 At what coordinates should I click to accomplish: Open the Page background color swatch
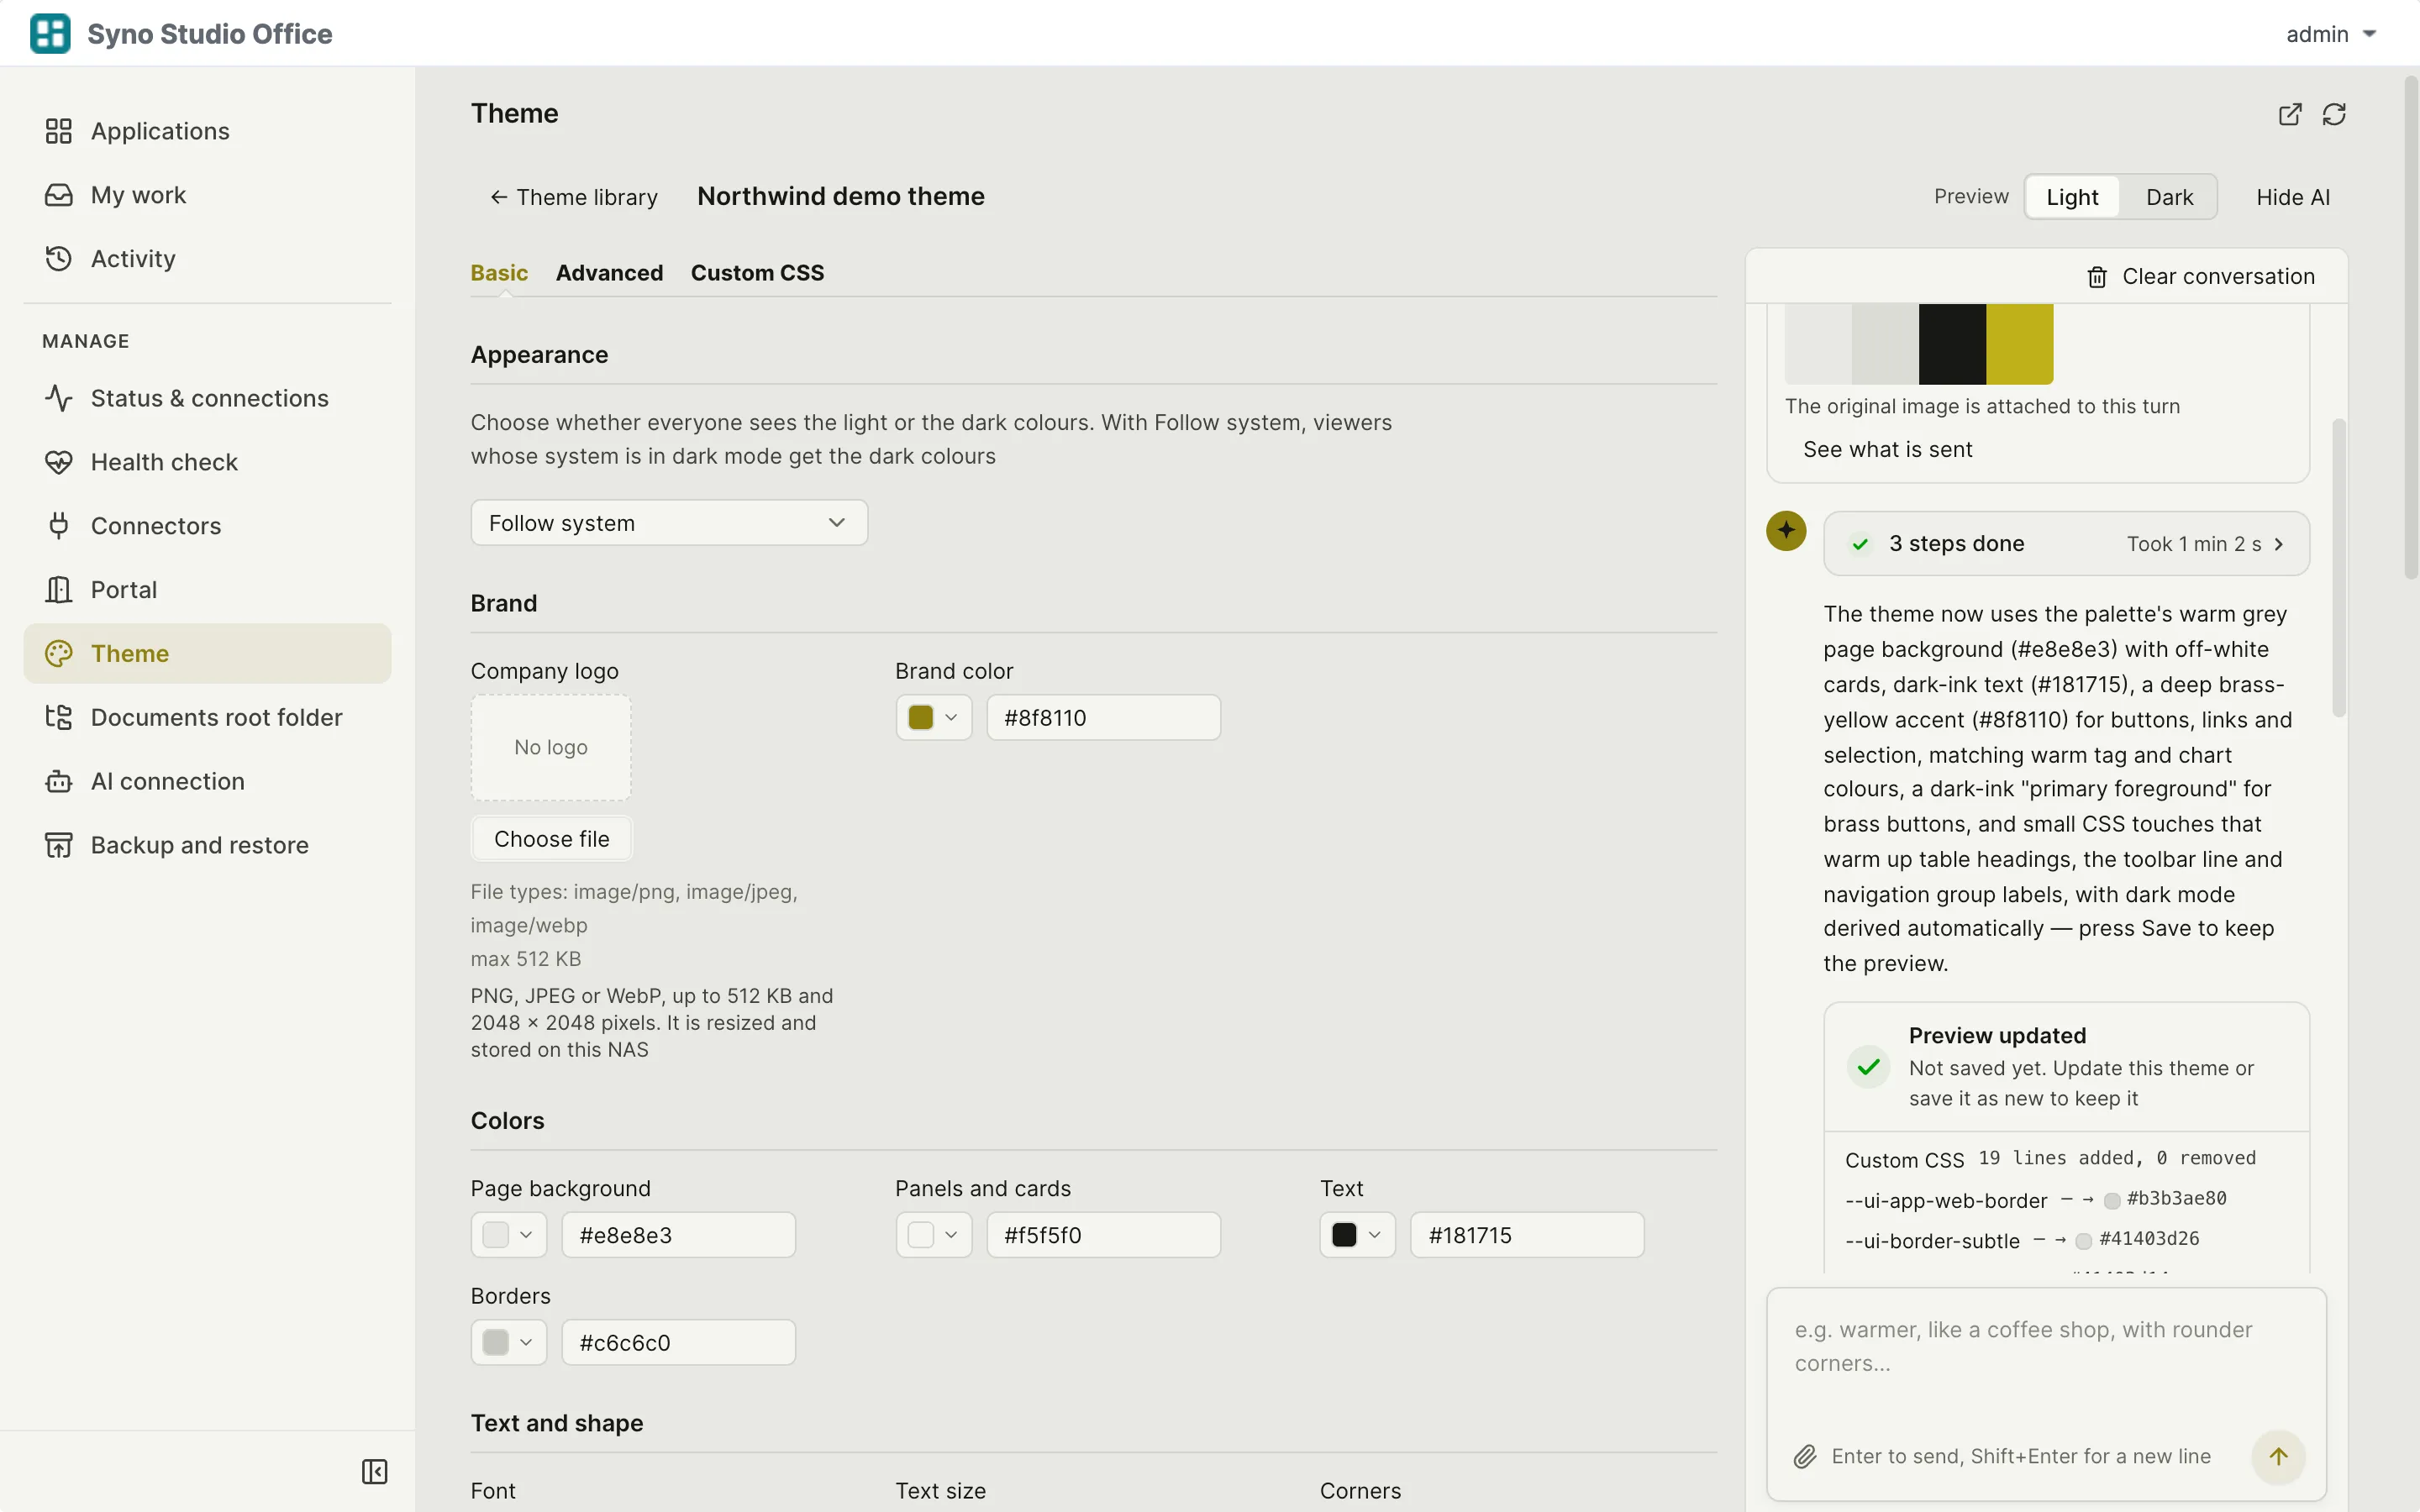coord(508,1235)
